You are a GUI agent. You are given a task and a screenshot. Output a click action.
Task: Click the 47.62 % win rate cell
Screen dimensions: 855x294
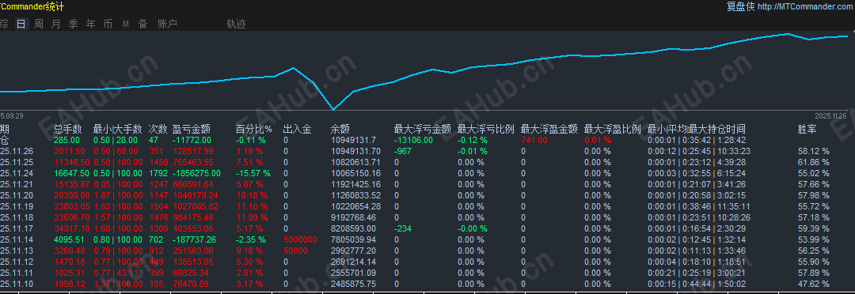pos(813,284)
